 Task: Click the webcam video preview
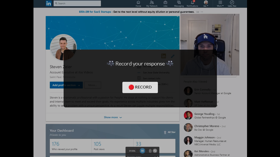(210, 45)
